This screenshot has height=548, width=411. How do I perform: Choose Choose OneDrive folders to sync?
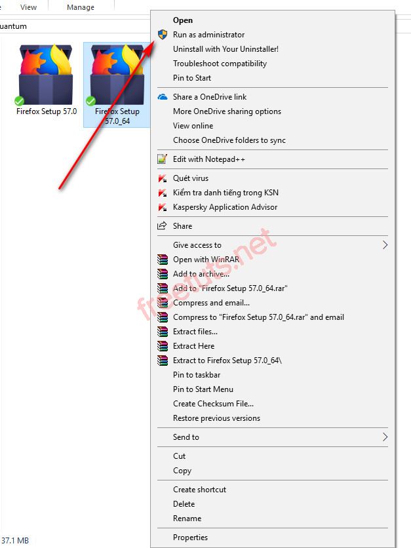click(x=273, y=140)
